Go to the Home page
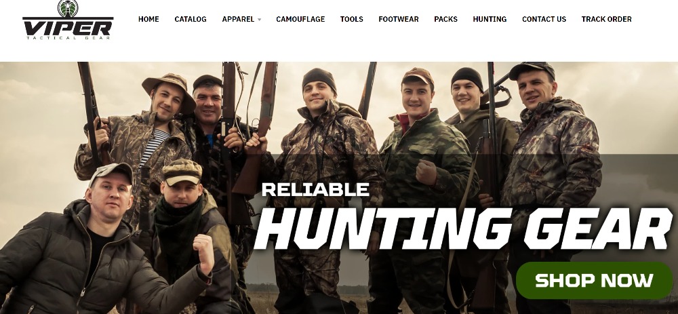The height and width of the screenshot is (314, 678). (x=148, y=19)
